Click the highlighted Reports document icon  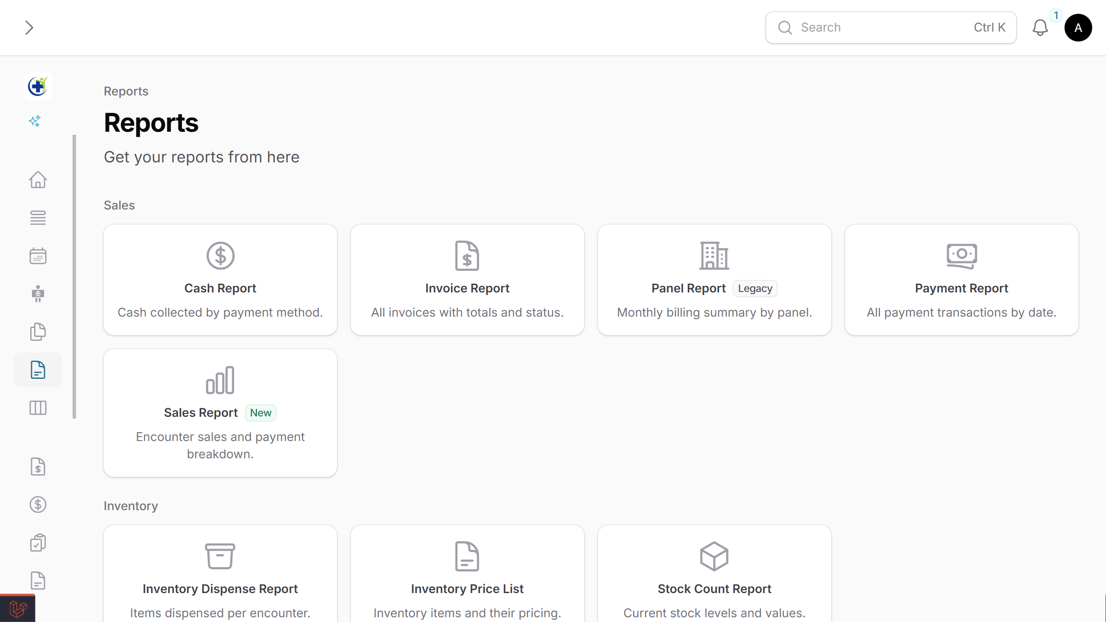(38, 370)
